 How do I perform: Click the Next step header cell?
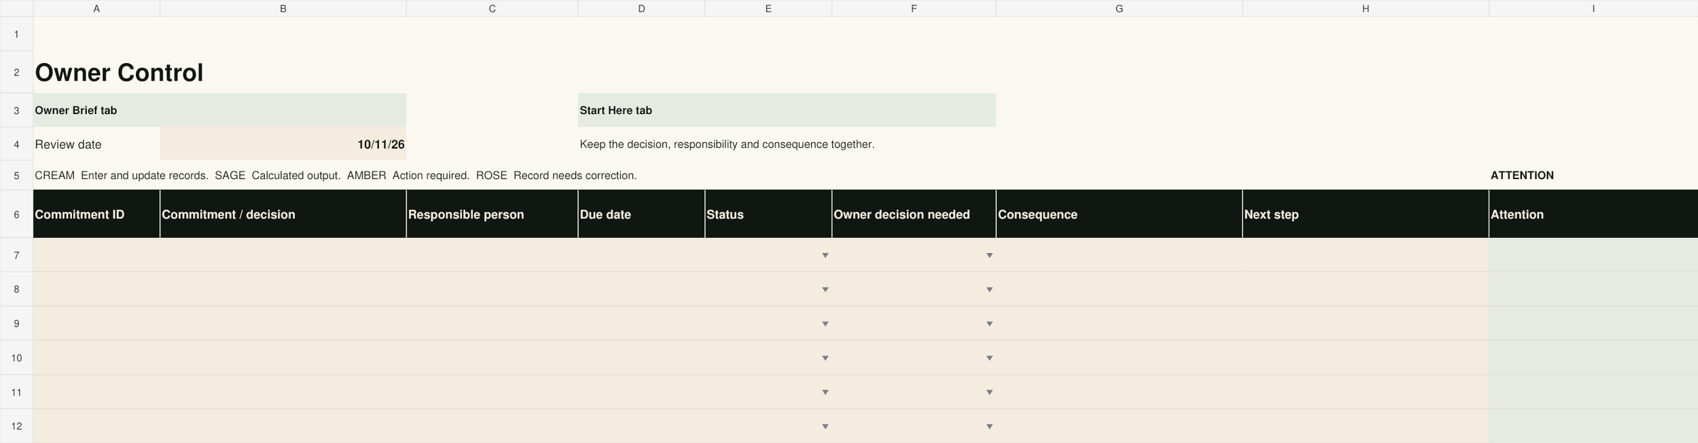click(1365, 214)
